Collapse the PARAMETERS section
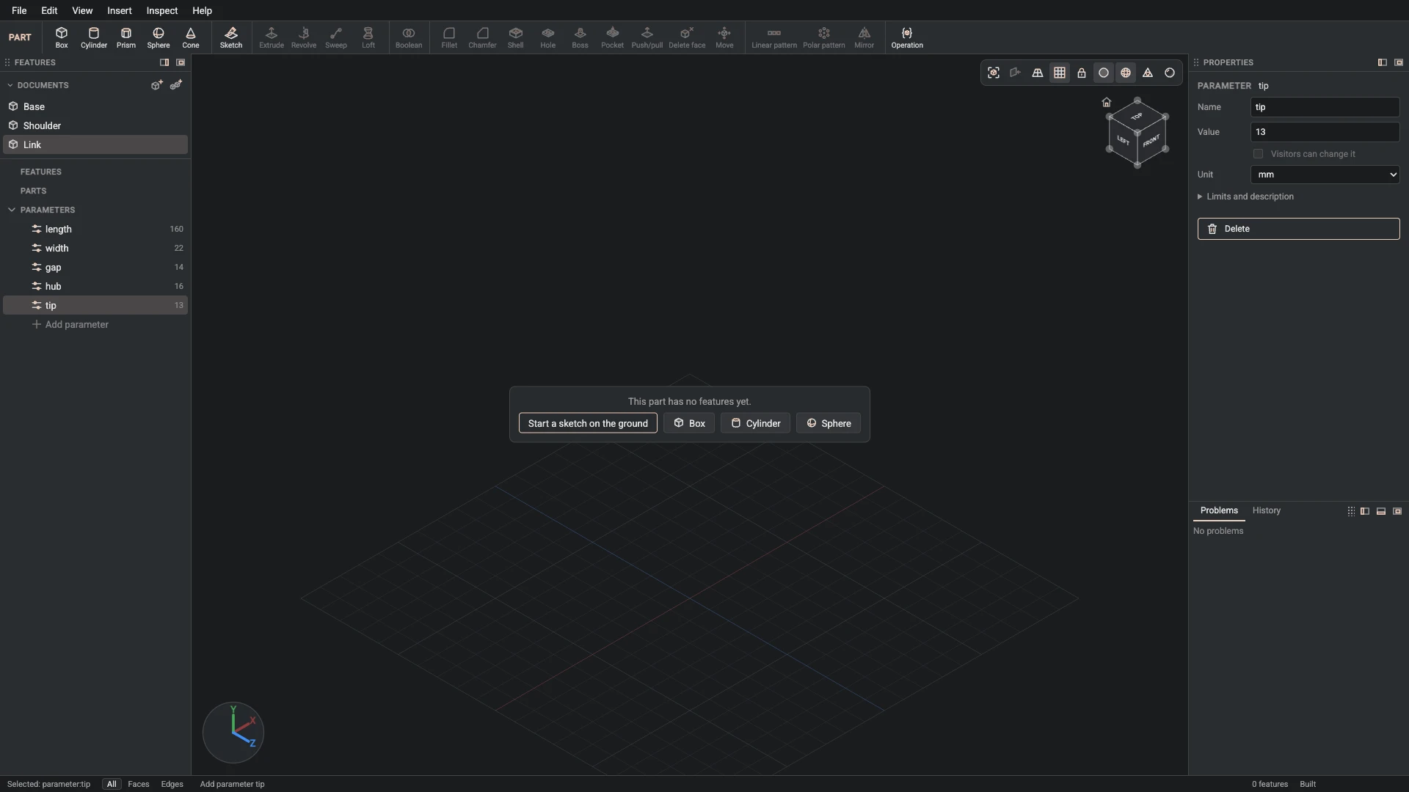Image resolution: width=1409 pixels, height=792 pixels. pos(12,210)
